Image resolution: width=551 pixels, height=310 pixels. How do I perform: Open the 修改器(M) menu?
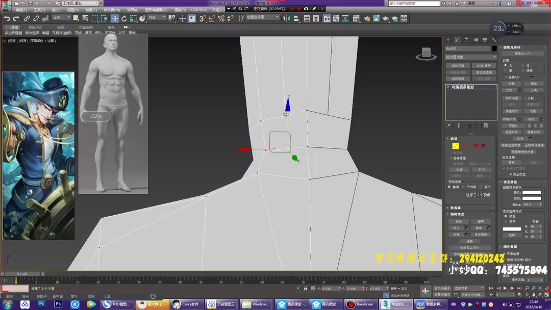113,10
